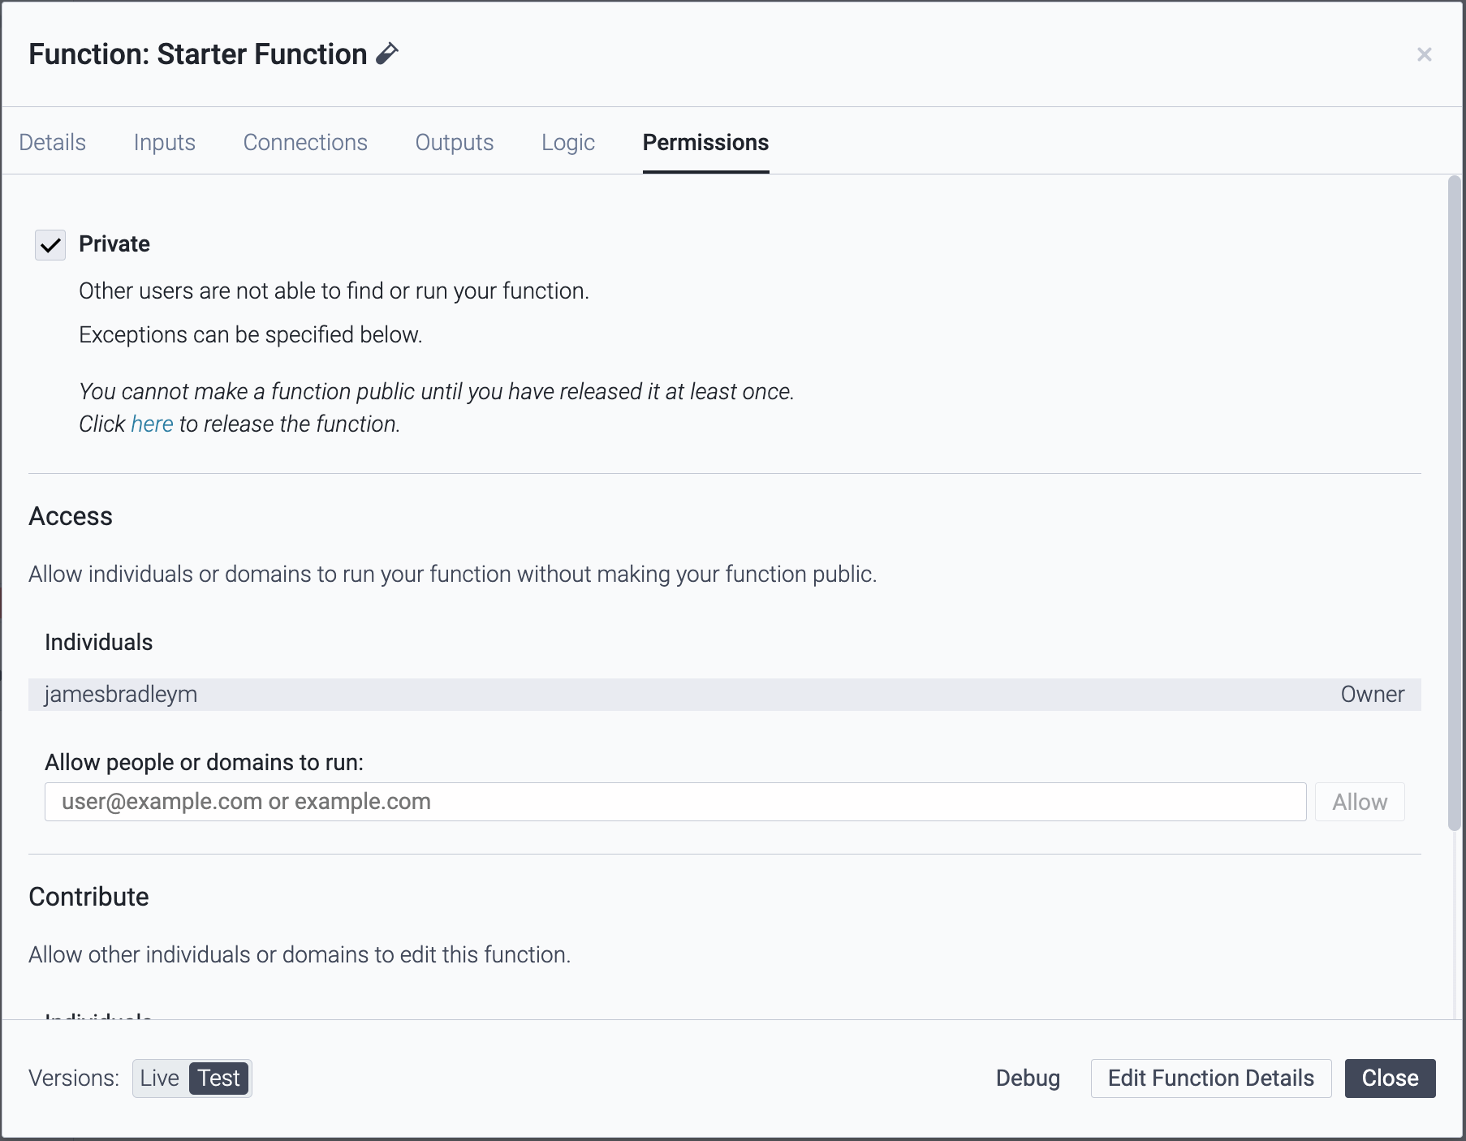Click the Allow button
Viewport: 1466px width, 1141px height.
point(1360,802)
